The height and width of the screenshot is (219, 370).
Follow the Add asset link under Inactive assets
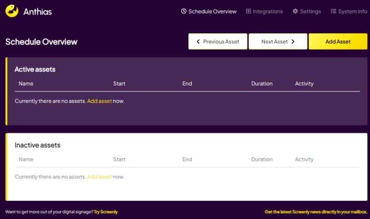(99, 177)
